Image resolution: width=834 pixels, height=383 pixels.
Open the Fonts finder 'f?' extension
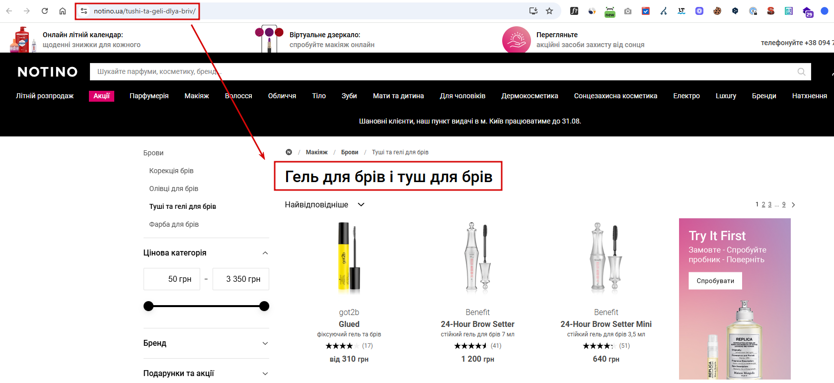[x=574, y=11]
